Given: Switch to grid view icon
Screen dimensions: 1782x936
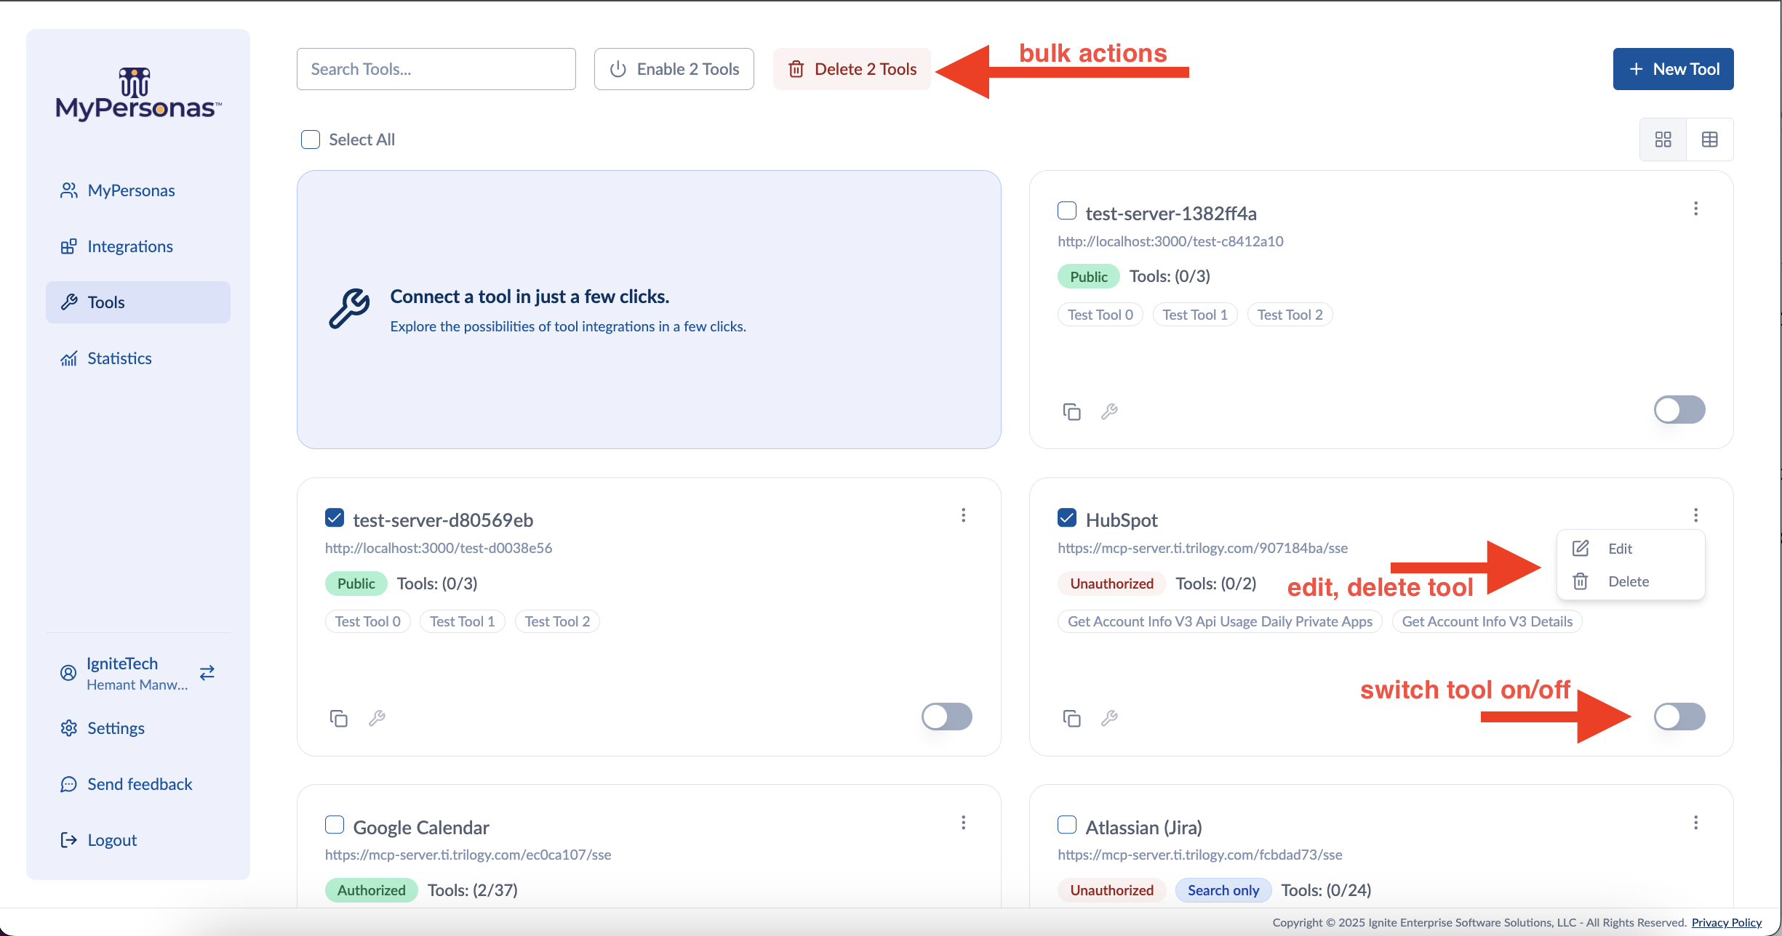Looking at the screenshot, I should [x=1663, y=140].
